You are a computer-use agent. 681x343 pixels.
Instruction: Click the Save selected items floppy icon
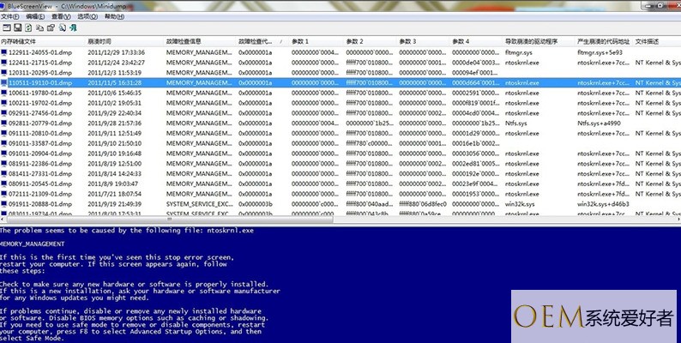[x=18, y=27]
